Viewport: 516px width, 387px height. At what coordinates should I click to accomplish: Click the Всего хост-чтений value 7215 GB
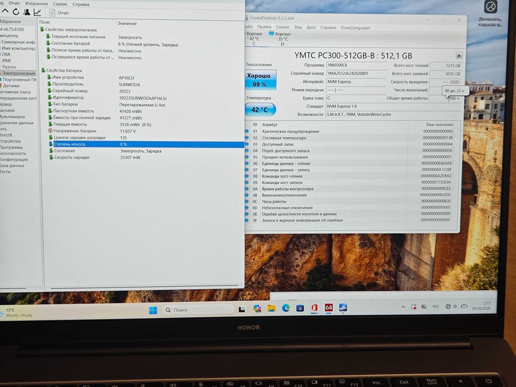446,66
